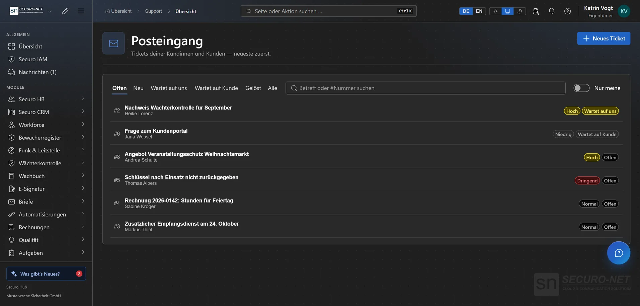Click the Neues Ticket button
This screenshot has width=640, height=306.
[x=604, y=39]
